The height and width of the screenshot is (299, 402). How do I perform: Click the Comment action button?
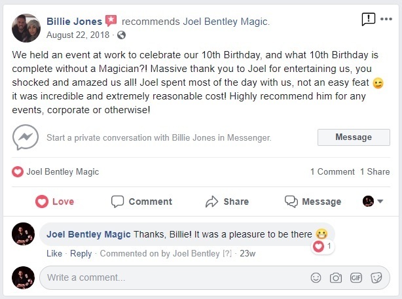(x=141, y=202)
